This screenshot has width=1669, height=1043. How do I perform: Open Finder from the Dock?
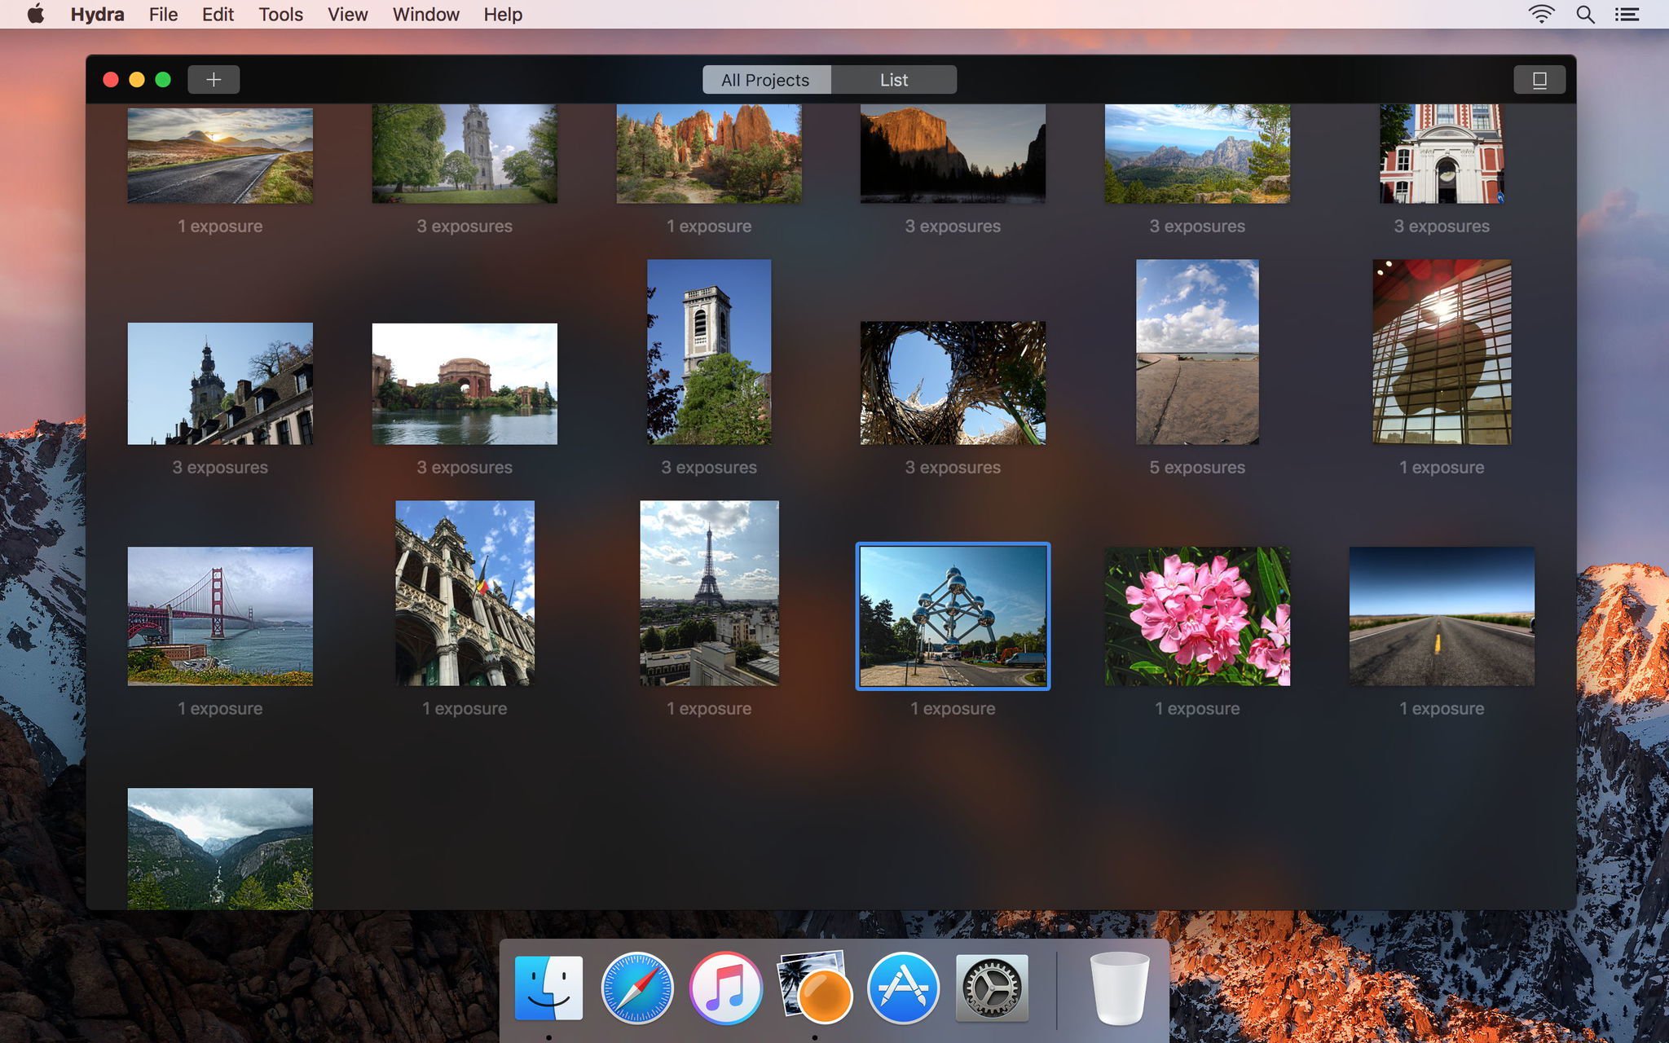pyautogui.click(x=548, y=988)
